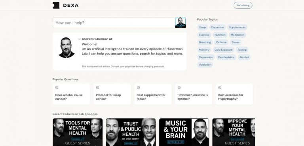Open the We're hiring link
This screenshot has width=304, height=146.
coord(243,6)
